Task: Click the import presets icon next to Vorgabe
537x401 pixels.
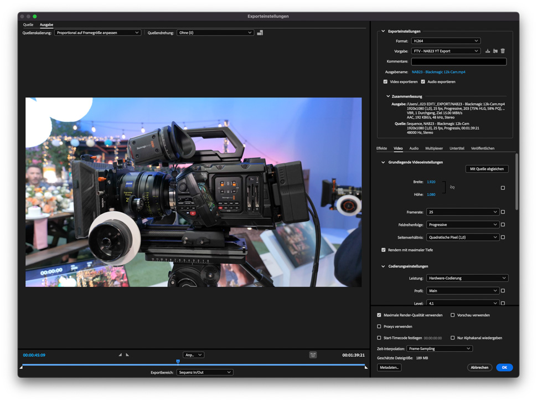Action: tap(495, 51)
